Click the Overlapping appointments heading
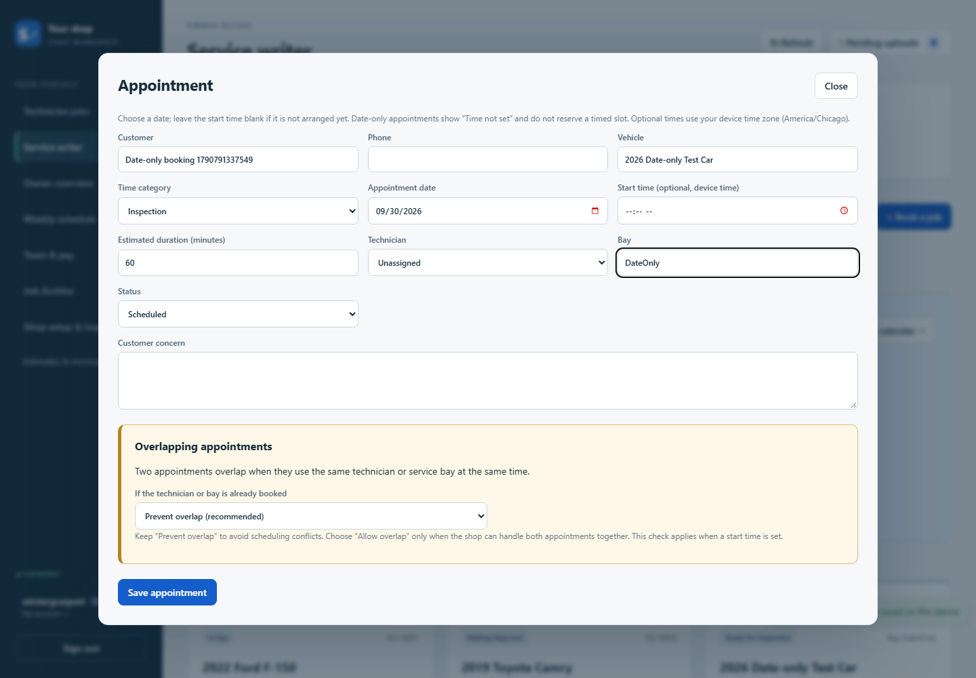The width and height of the screenshot is (976, 678). pos(203,447)
